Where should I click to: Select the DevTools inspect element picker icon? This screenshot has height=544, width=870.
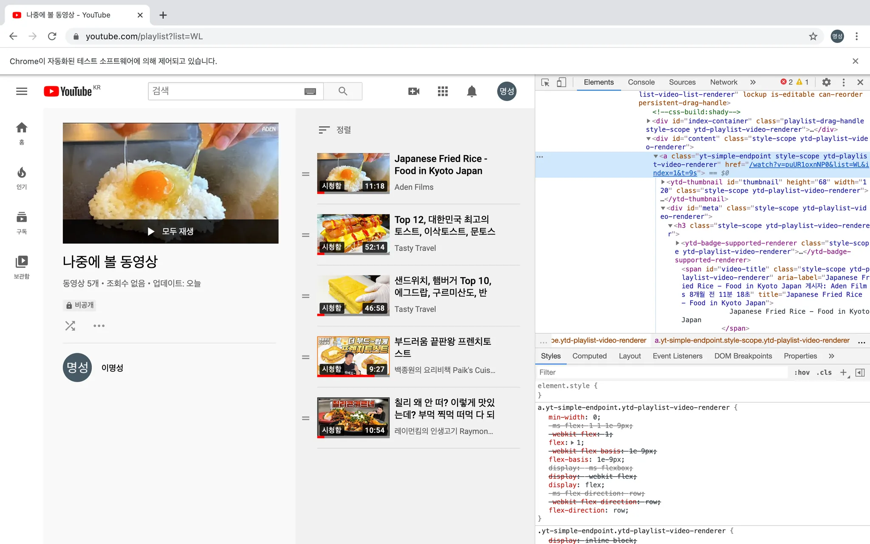click(x=545, y=82)
